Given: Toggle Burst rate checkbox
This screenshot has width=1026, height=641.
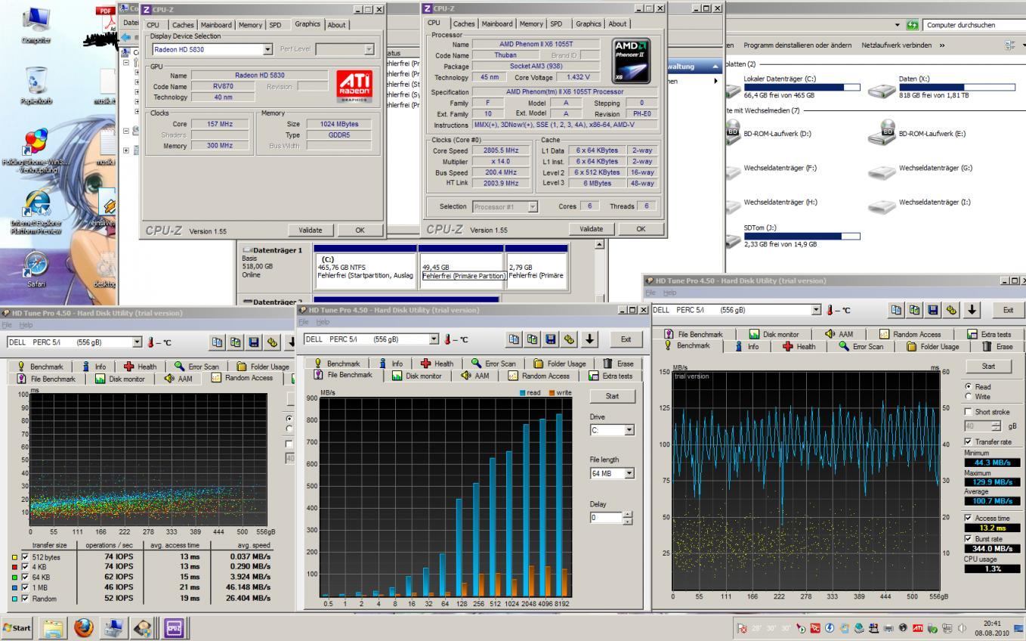Looking at the screenshot, I should pos(969,538).
